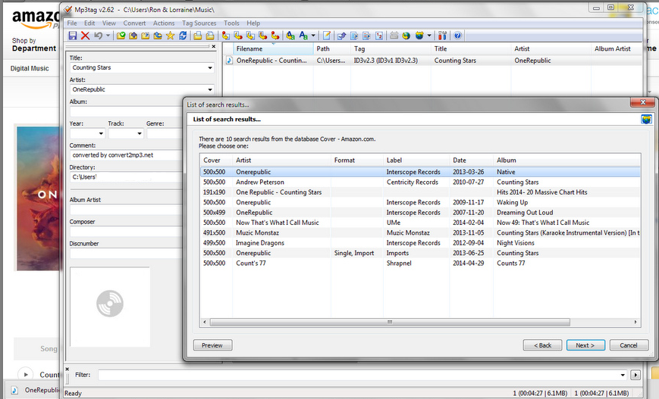Click the autonumbering wizard icon
Screen dimensions: 659x399
tap(379, 36)
